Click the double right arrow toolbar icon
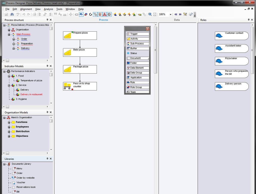The image size is (256, 194). coord(180,14)
